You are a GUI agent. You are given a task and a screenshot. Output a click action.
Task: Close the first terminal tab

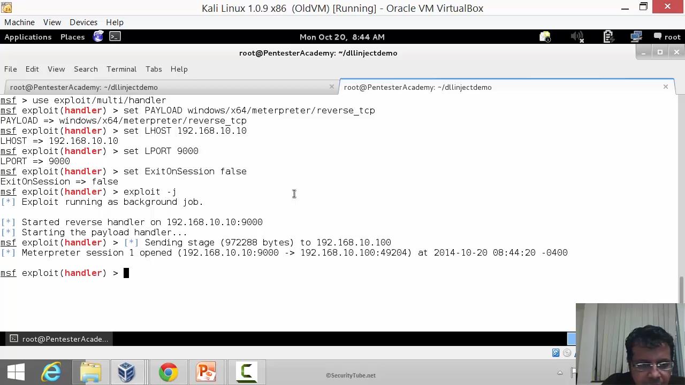pyautogui.click(x=331, y=87)
